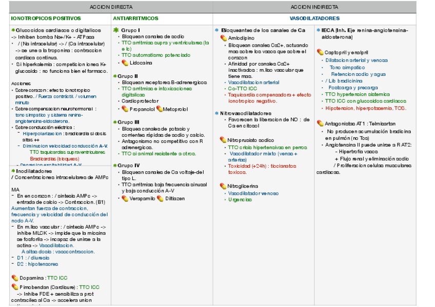Image resolution: width=435 pixels, height=307 pixels.
Task: Click the blue asterisk before IECA
Action: [318, 30]
